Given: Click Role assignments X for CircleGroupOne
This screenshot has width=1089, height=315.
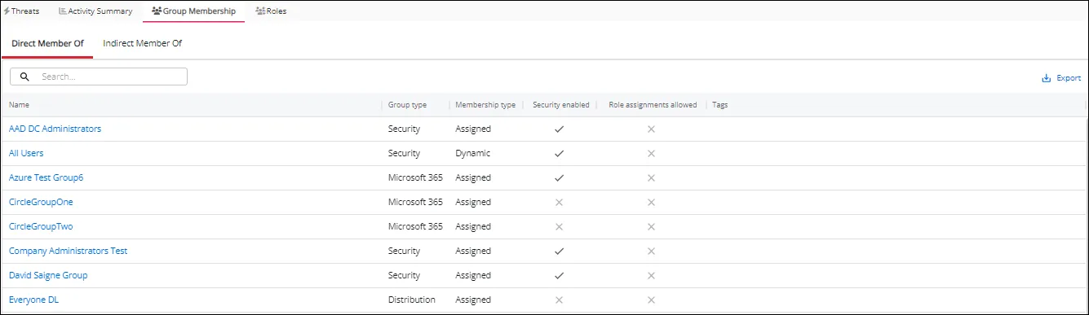Looking at the screenshot, I should (x=651, y=202).
